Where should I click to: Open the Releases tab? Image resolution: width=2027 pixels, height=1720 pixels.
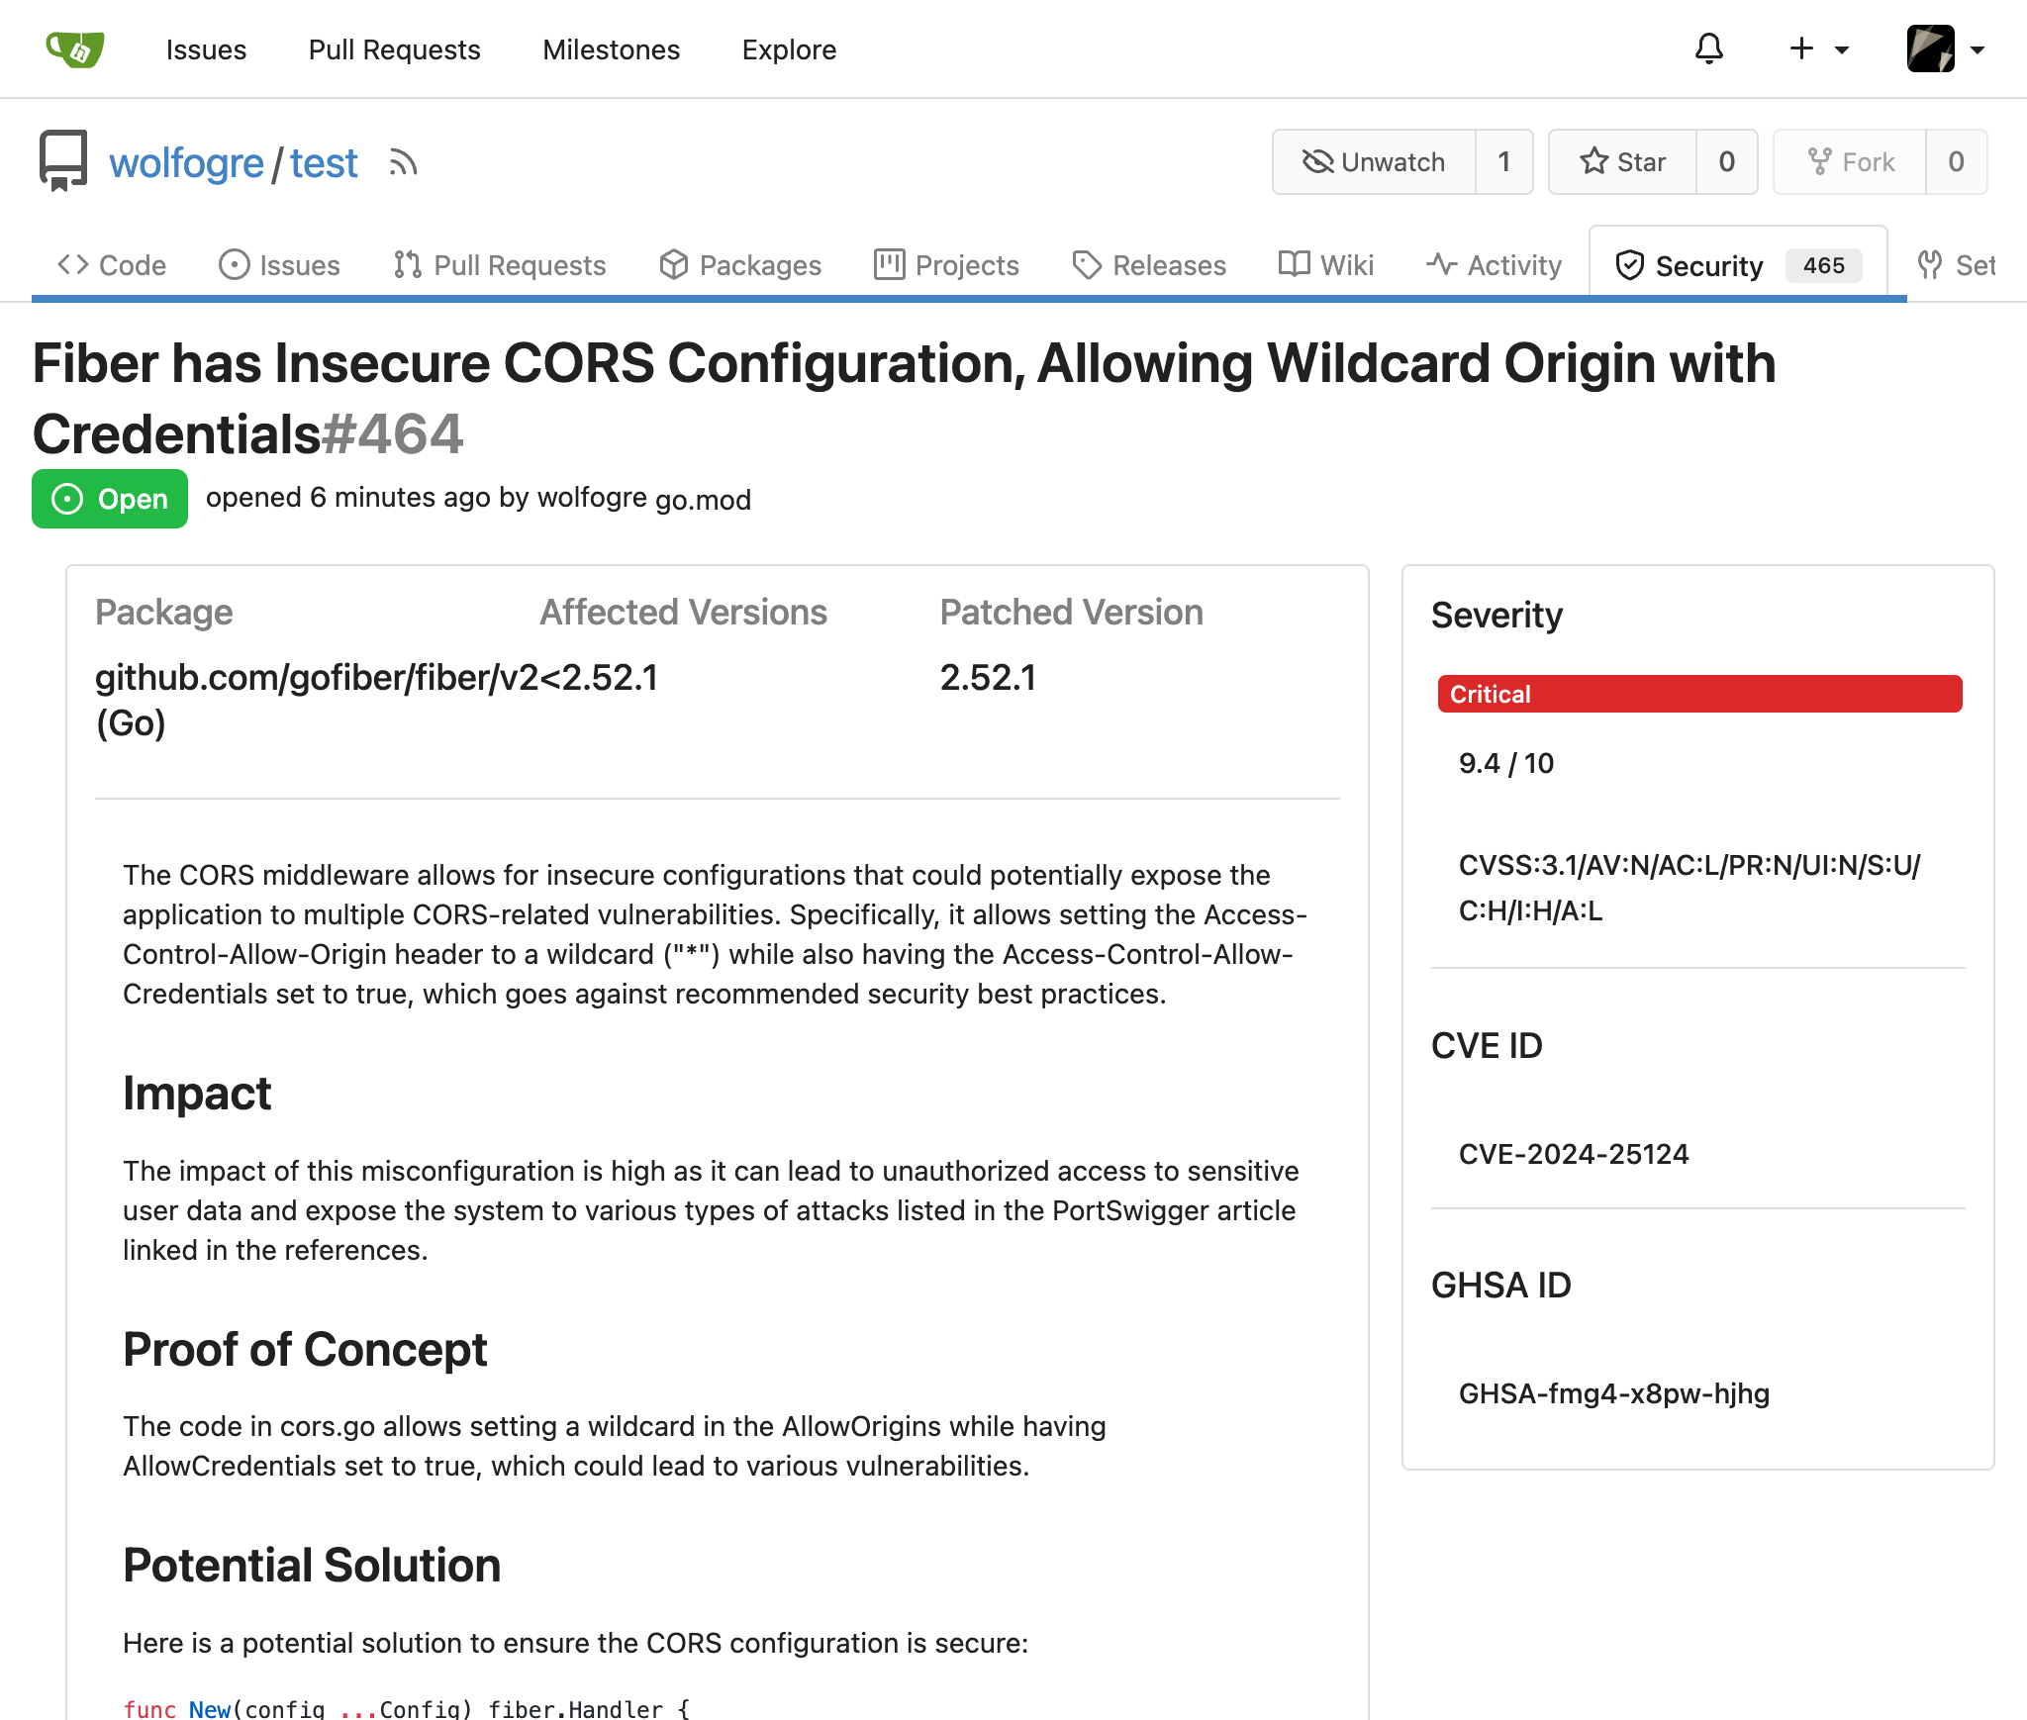click(1149, 265)
